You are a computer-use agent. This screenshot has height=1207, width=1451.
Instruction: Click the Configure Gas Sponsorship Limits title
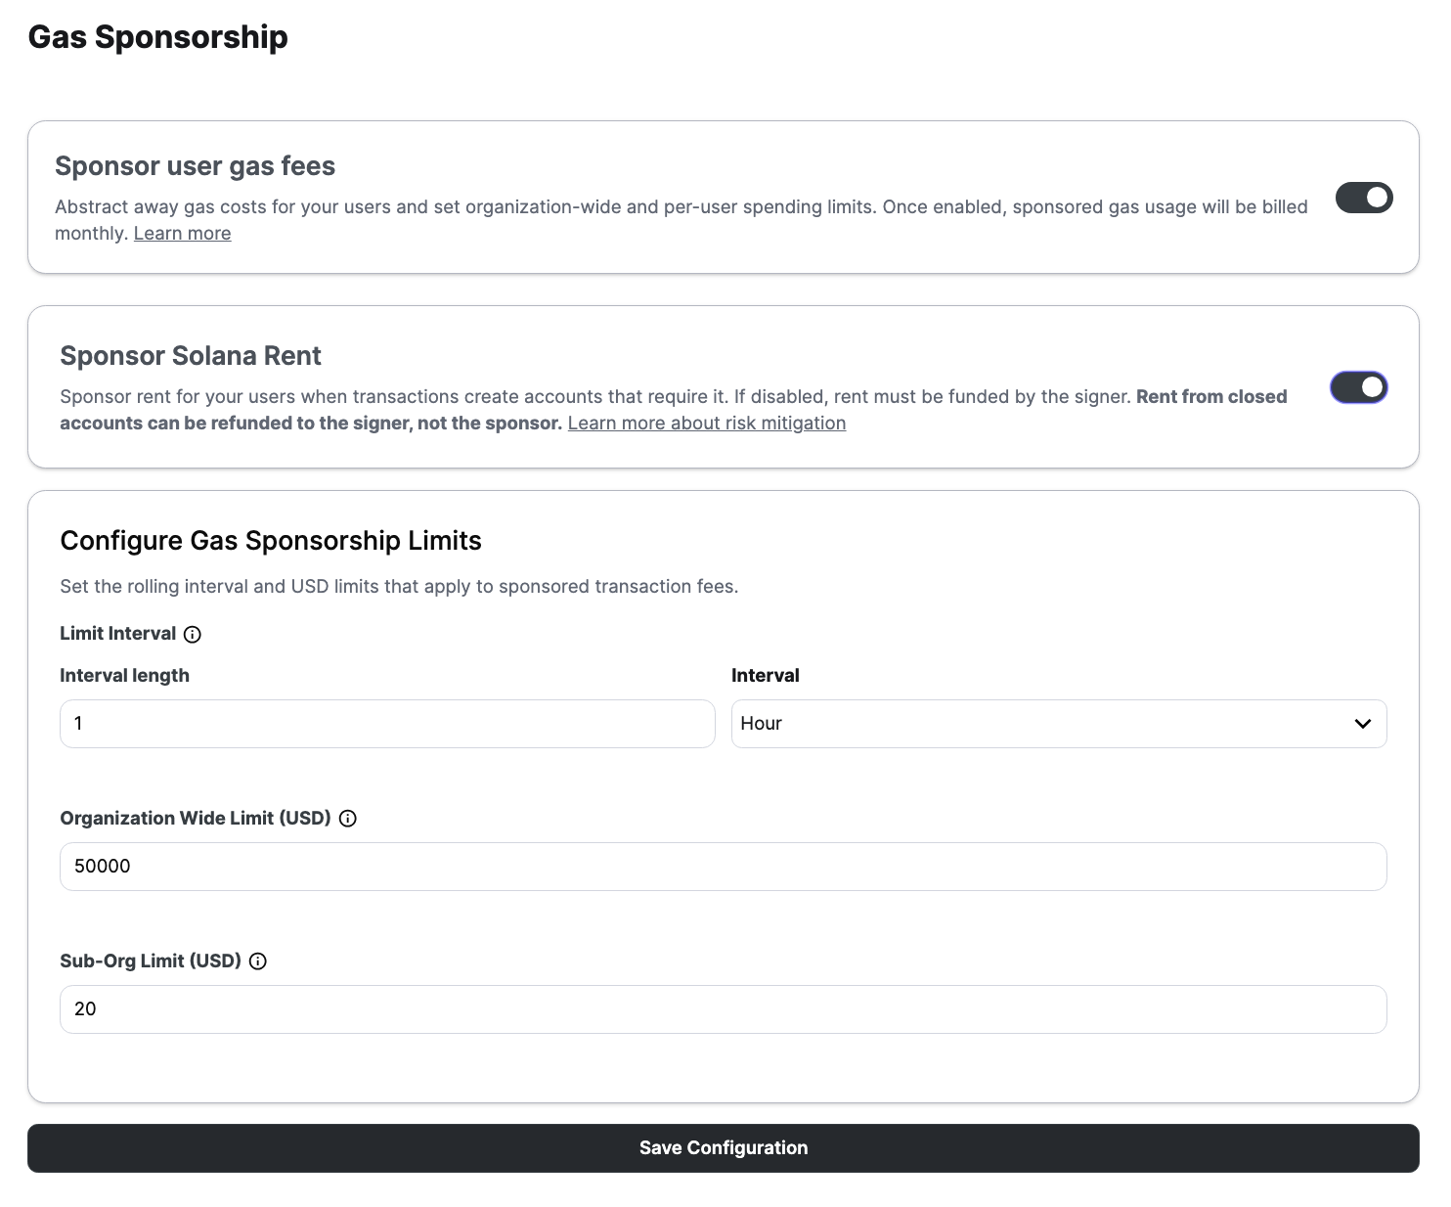pyautogui.click(x=271, y=540)
